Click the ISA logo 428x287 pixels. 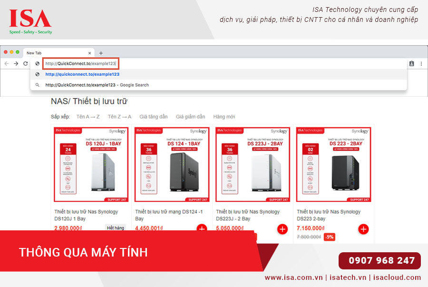(x=30, y=22)
